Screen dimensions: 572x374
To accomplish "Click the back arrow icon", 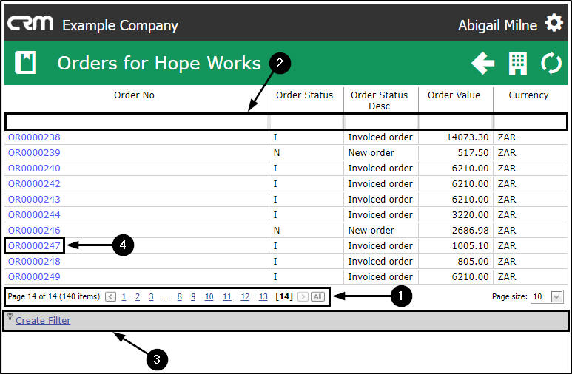I will pos(483,63).
